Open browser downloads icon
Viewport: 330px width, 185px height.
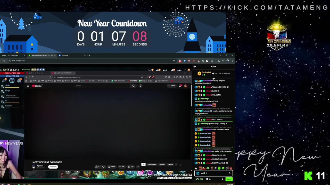[x=219, y=61]
